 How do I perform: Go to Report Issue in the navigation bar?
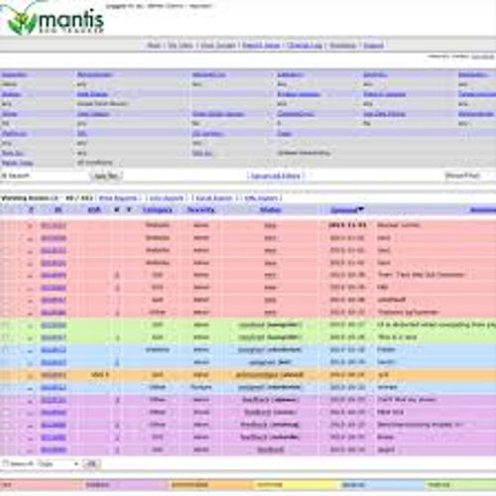click(x=261, y=46)
